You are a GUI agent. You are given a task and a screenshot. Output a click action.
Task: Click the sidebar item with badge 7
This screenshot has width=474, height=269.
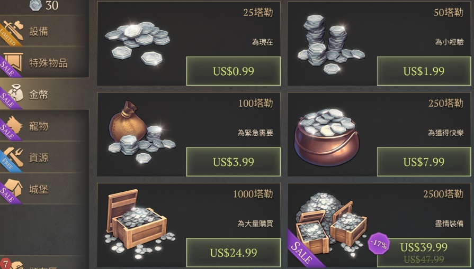click(x=44, y=263)
